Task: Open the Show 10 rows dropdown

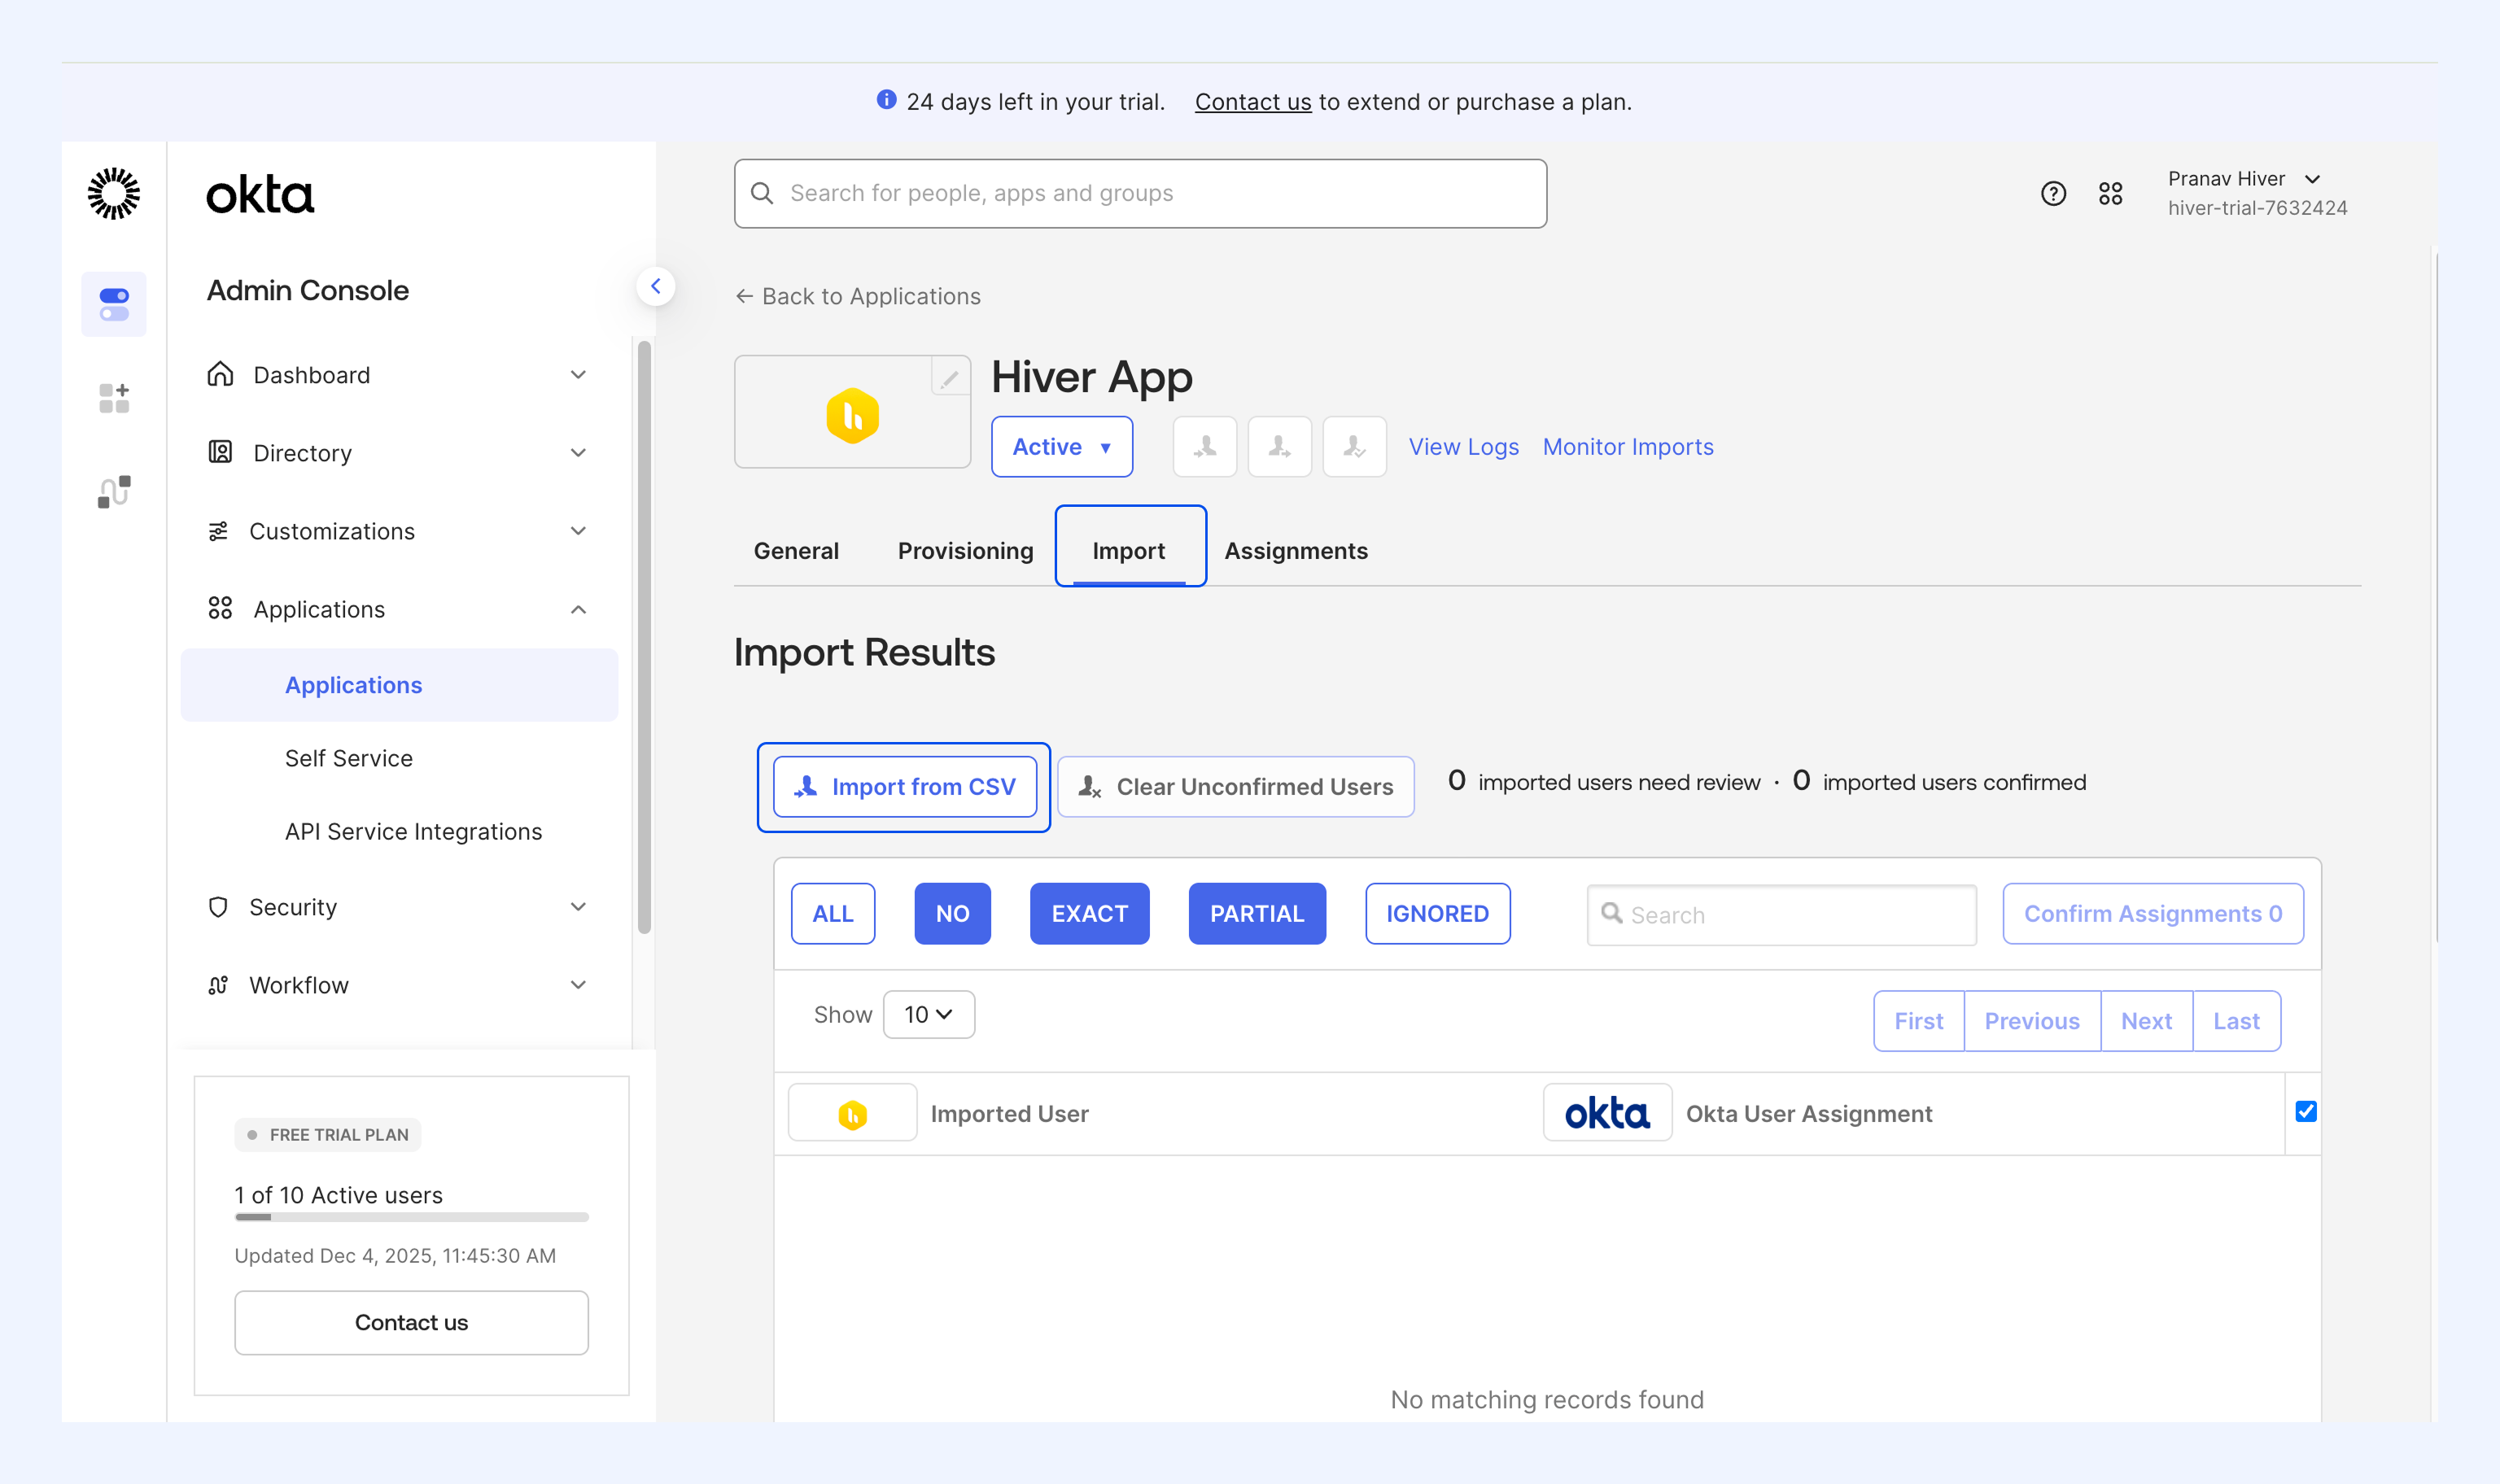Action: point(928,1014)
